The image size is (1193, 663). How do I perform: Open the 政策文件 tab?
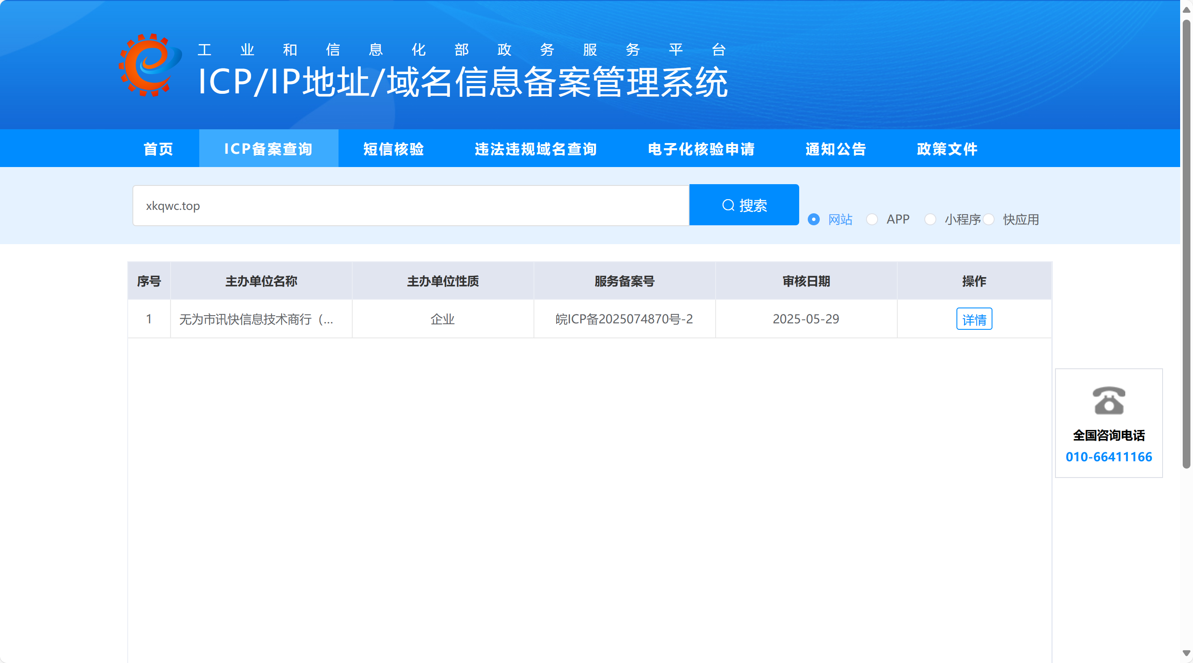(x=947, y=149)
